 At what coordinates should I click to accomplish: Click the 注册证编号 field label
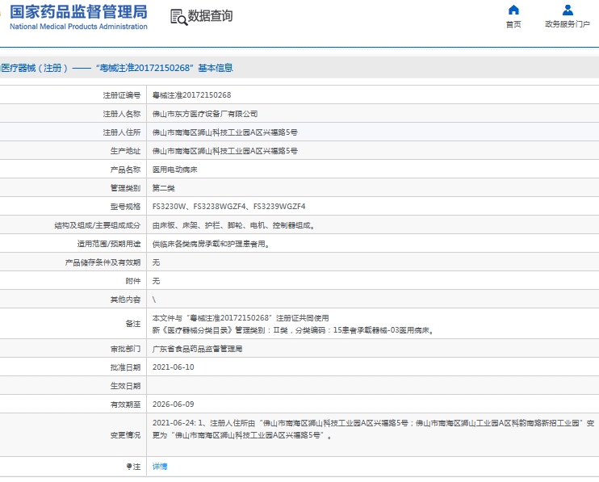tap(122, 95)
